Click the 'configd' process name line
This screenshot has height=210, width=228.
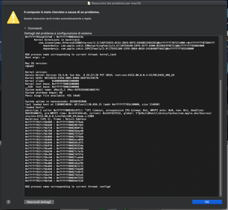click(68, 187)
